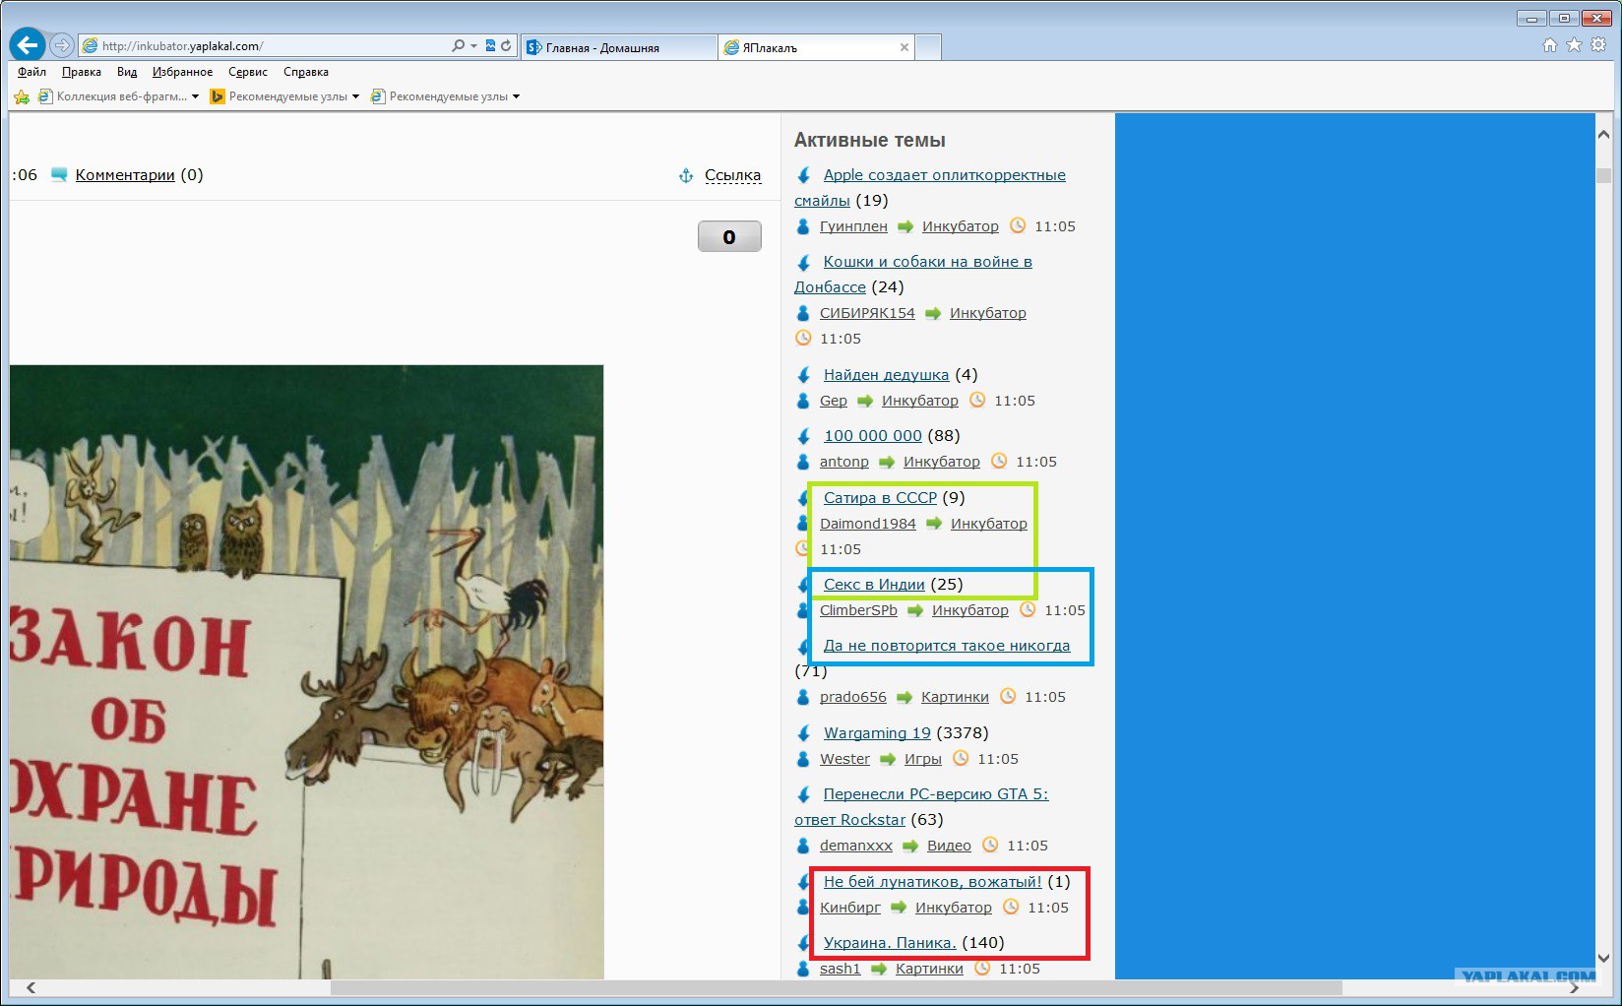Open the topic 100 000 000
Viewport: 1622px width, 1006px height.
873,436
